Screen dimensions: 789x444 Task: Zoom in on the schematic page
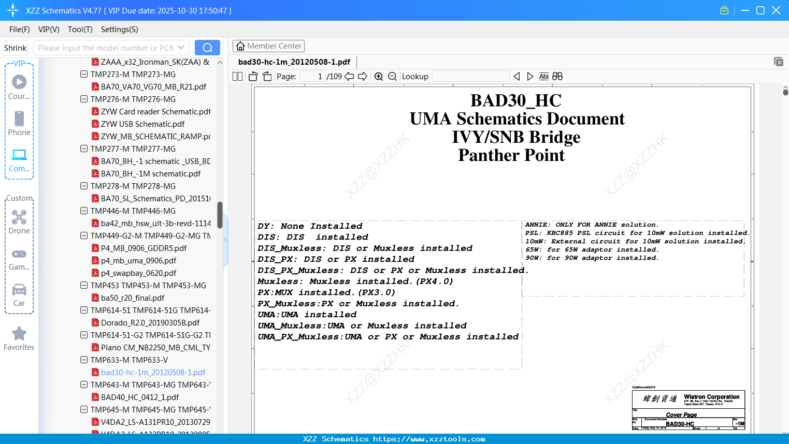pos(379,77)
